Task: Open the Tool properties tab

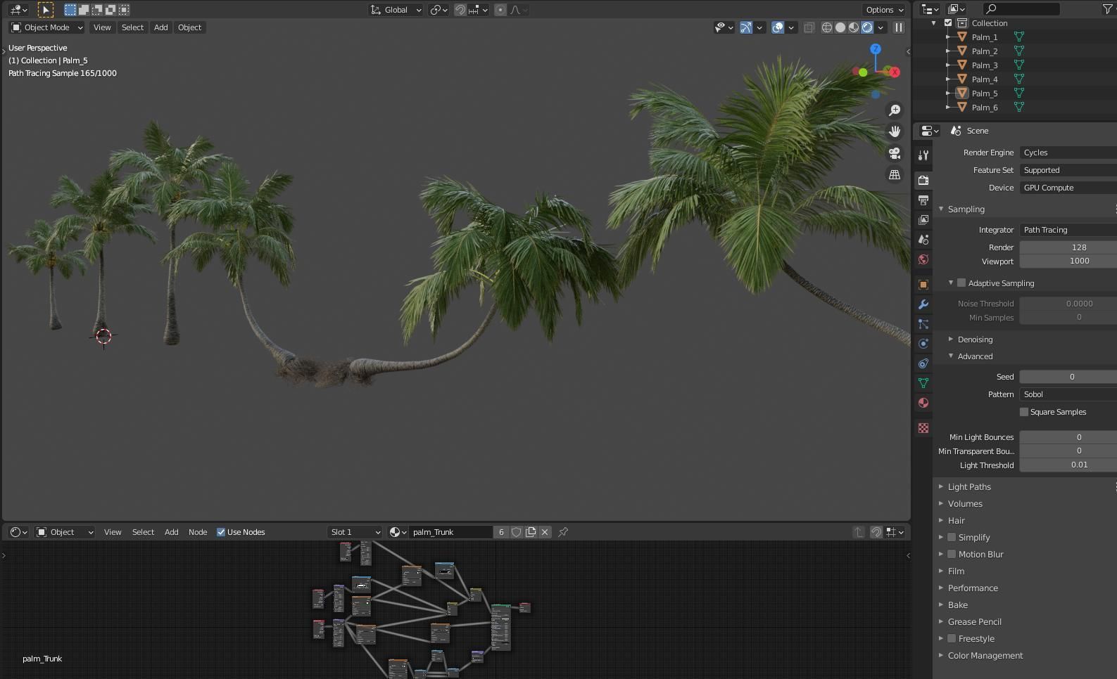Action: pyautogui.click(x=923, y=155)
